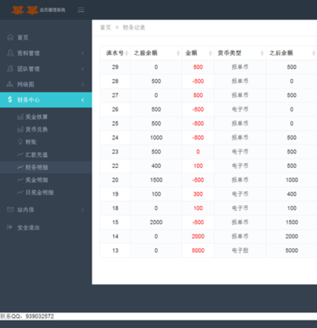Viewport: 317px width, 328px height.
Task: Go to 日奖金明细 submenu
Action: tap(46, 192)
